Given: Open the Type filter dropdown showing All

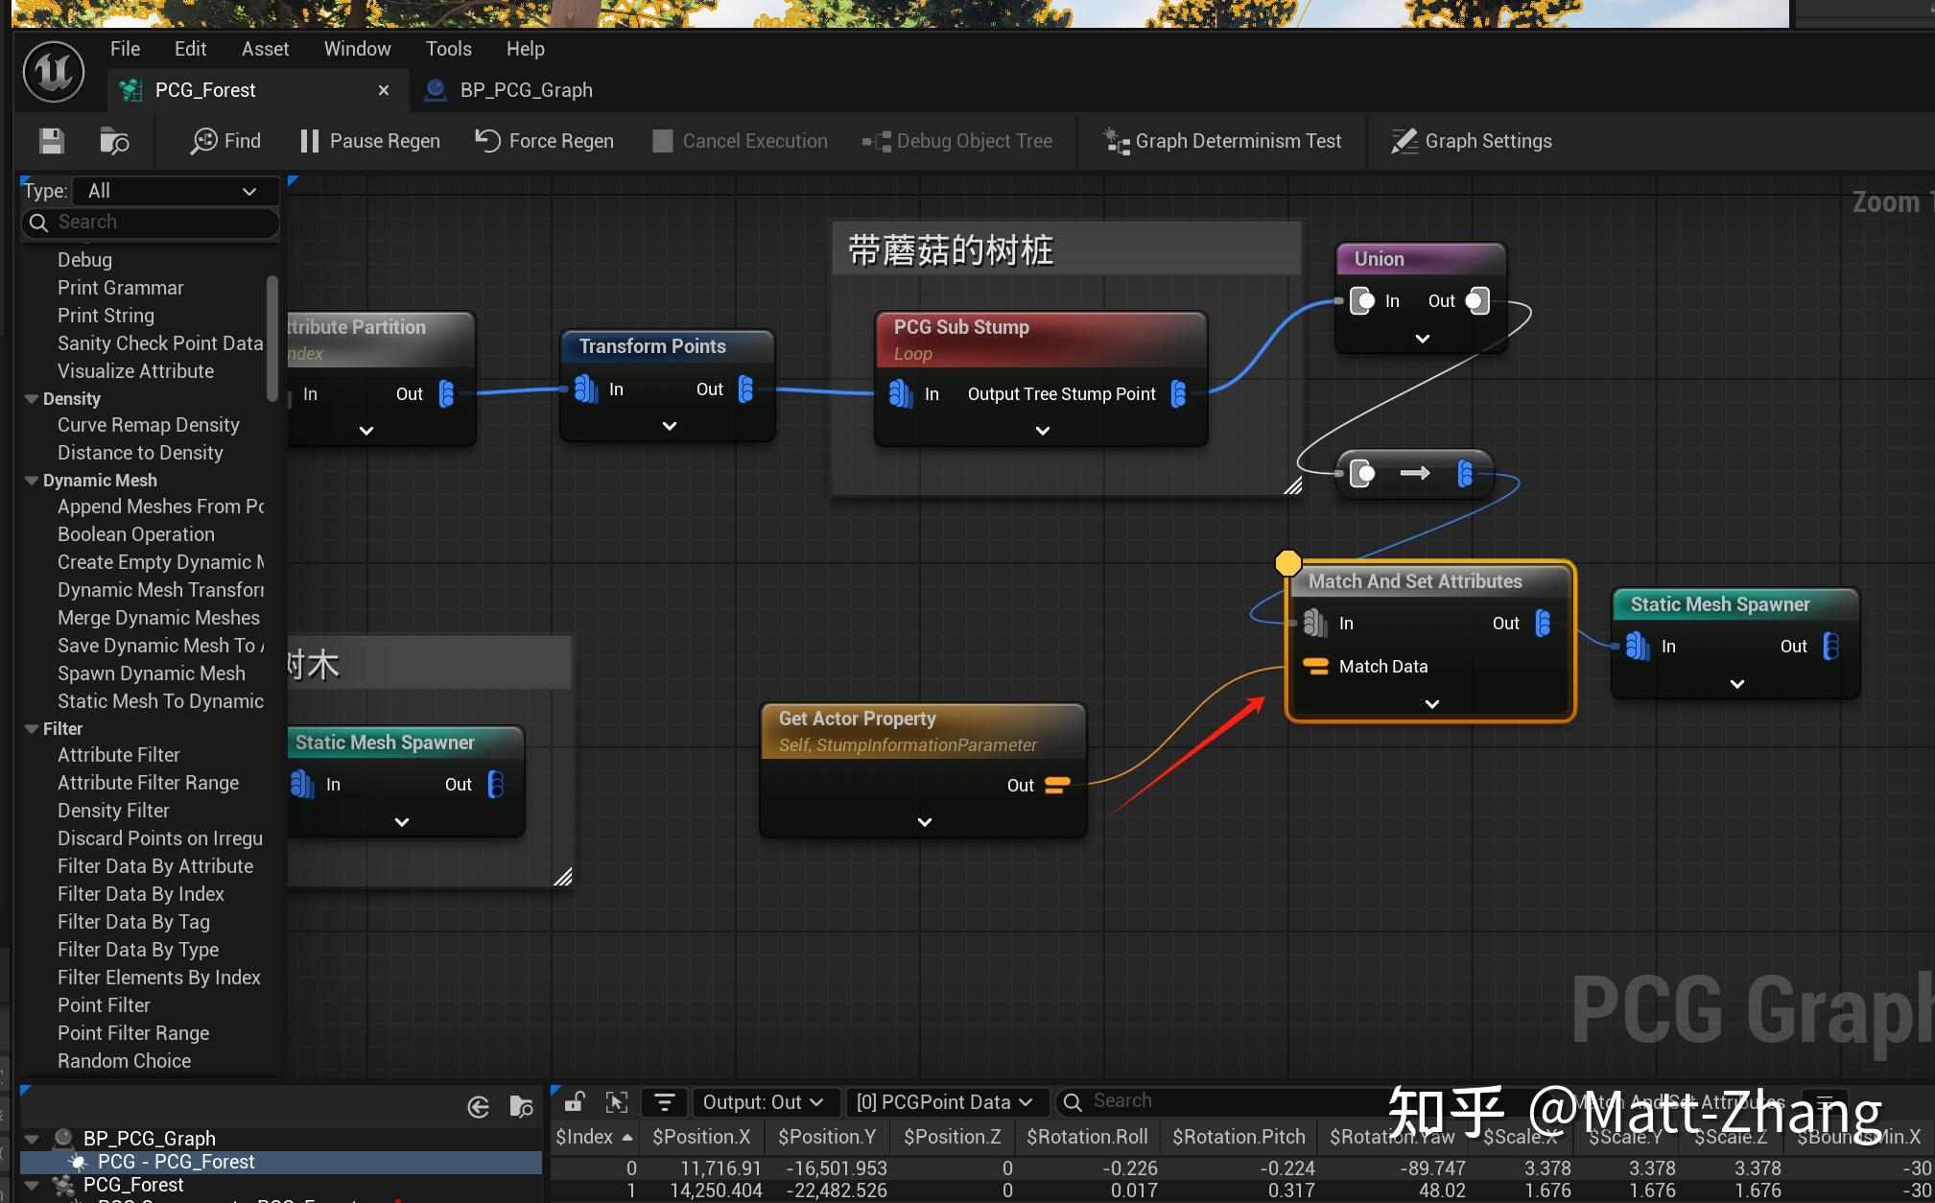Looking at the screenshot, I should (173, 191).
